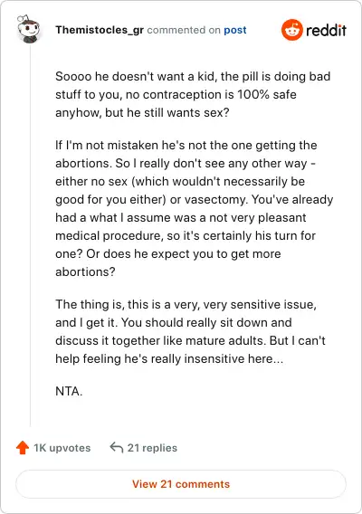Click the orange upvote arrow icon
Image resolution: width=362 pixels, height=514 pixels.
coord(23,447)
